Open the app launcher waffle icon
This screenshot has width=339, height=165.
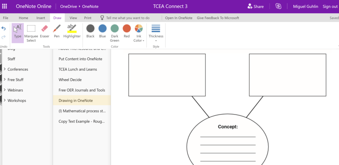click(x=4, y=6)
